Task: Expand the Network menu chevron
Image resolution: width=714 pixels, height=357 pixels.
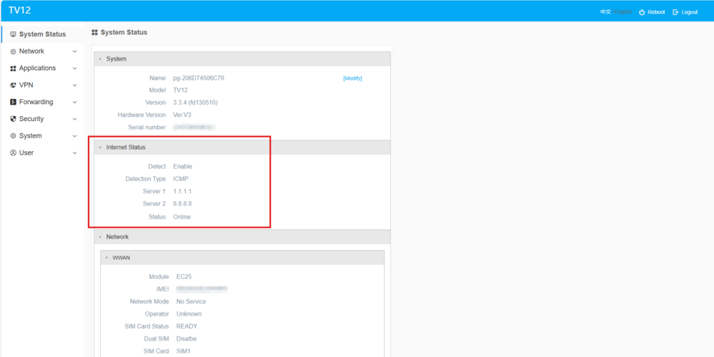Action: pyautogui.click(x=74, y=51)
